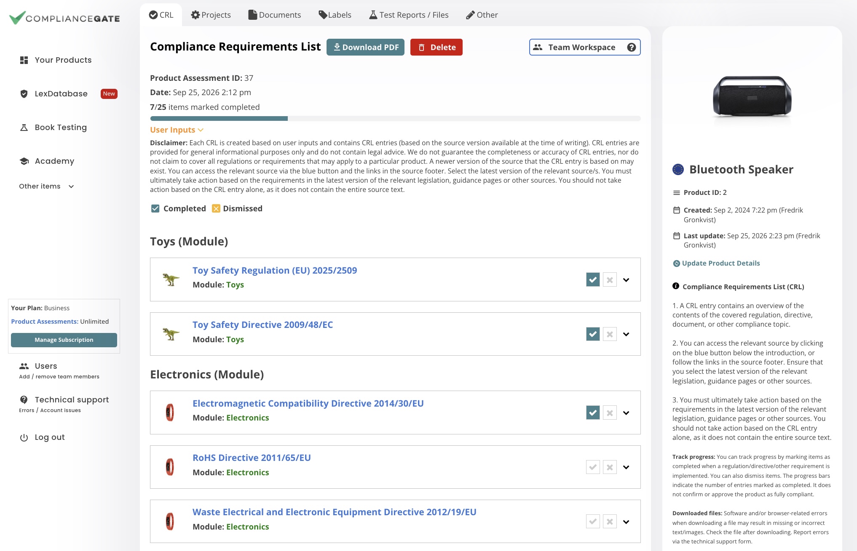Click the Manage Subscription button
Screen dimensions: 857x551
coord(64,340)
